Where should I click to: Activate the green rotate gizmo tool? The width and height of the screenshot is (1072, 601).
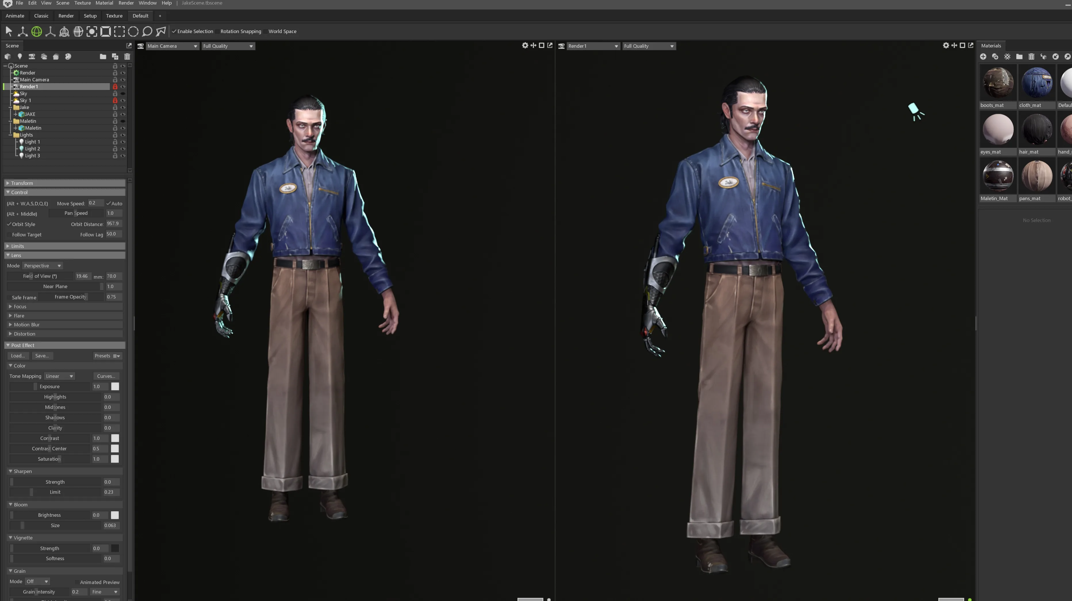click(37, 31)
